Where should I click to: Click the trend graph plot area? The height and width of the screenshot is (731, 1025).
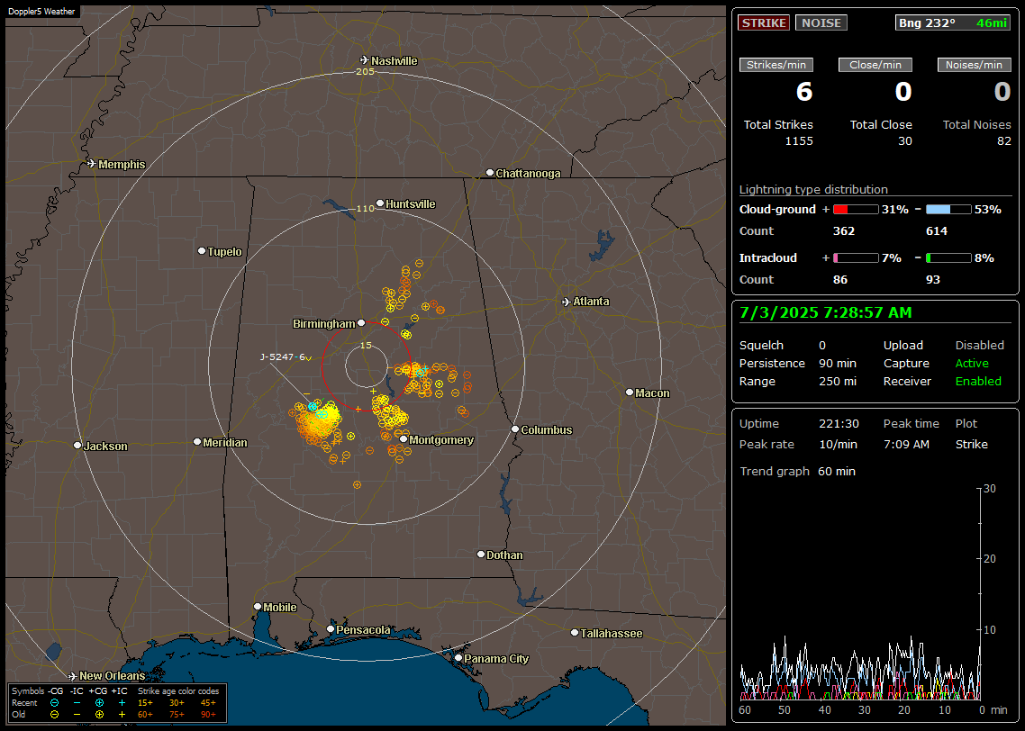pos(860,594)
